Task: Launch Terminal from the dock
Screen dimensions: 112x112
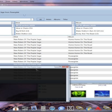Action: 25,109
